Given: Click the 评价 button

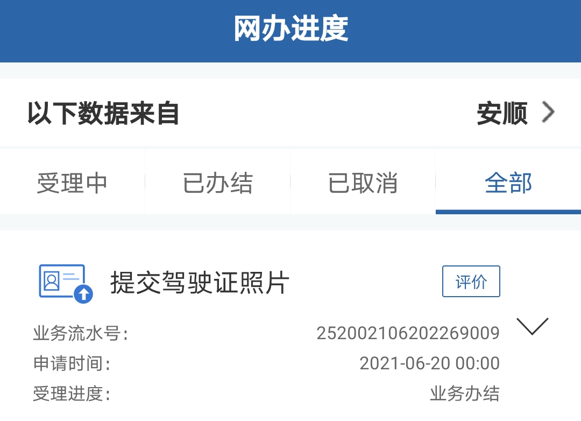Looking at the screenshot, I should coord(471,281).
